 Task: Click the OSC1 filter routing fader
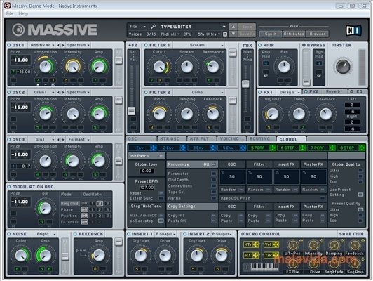[x=118, y=60]
